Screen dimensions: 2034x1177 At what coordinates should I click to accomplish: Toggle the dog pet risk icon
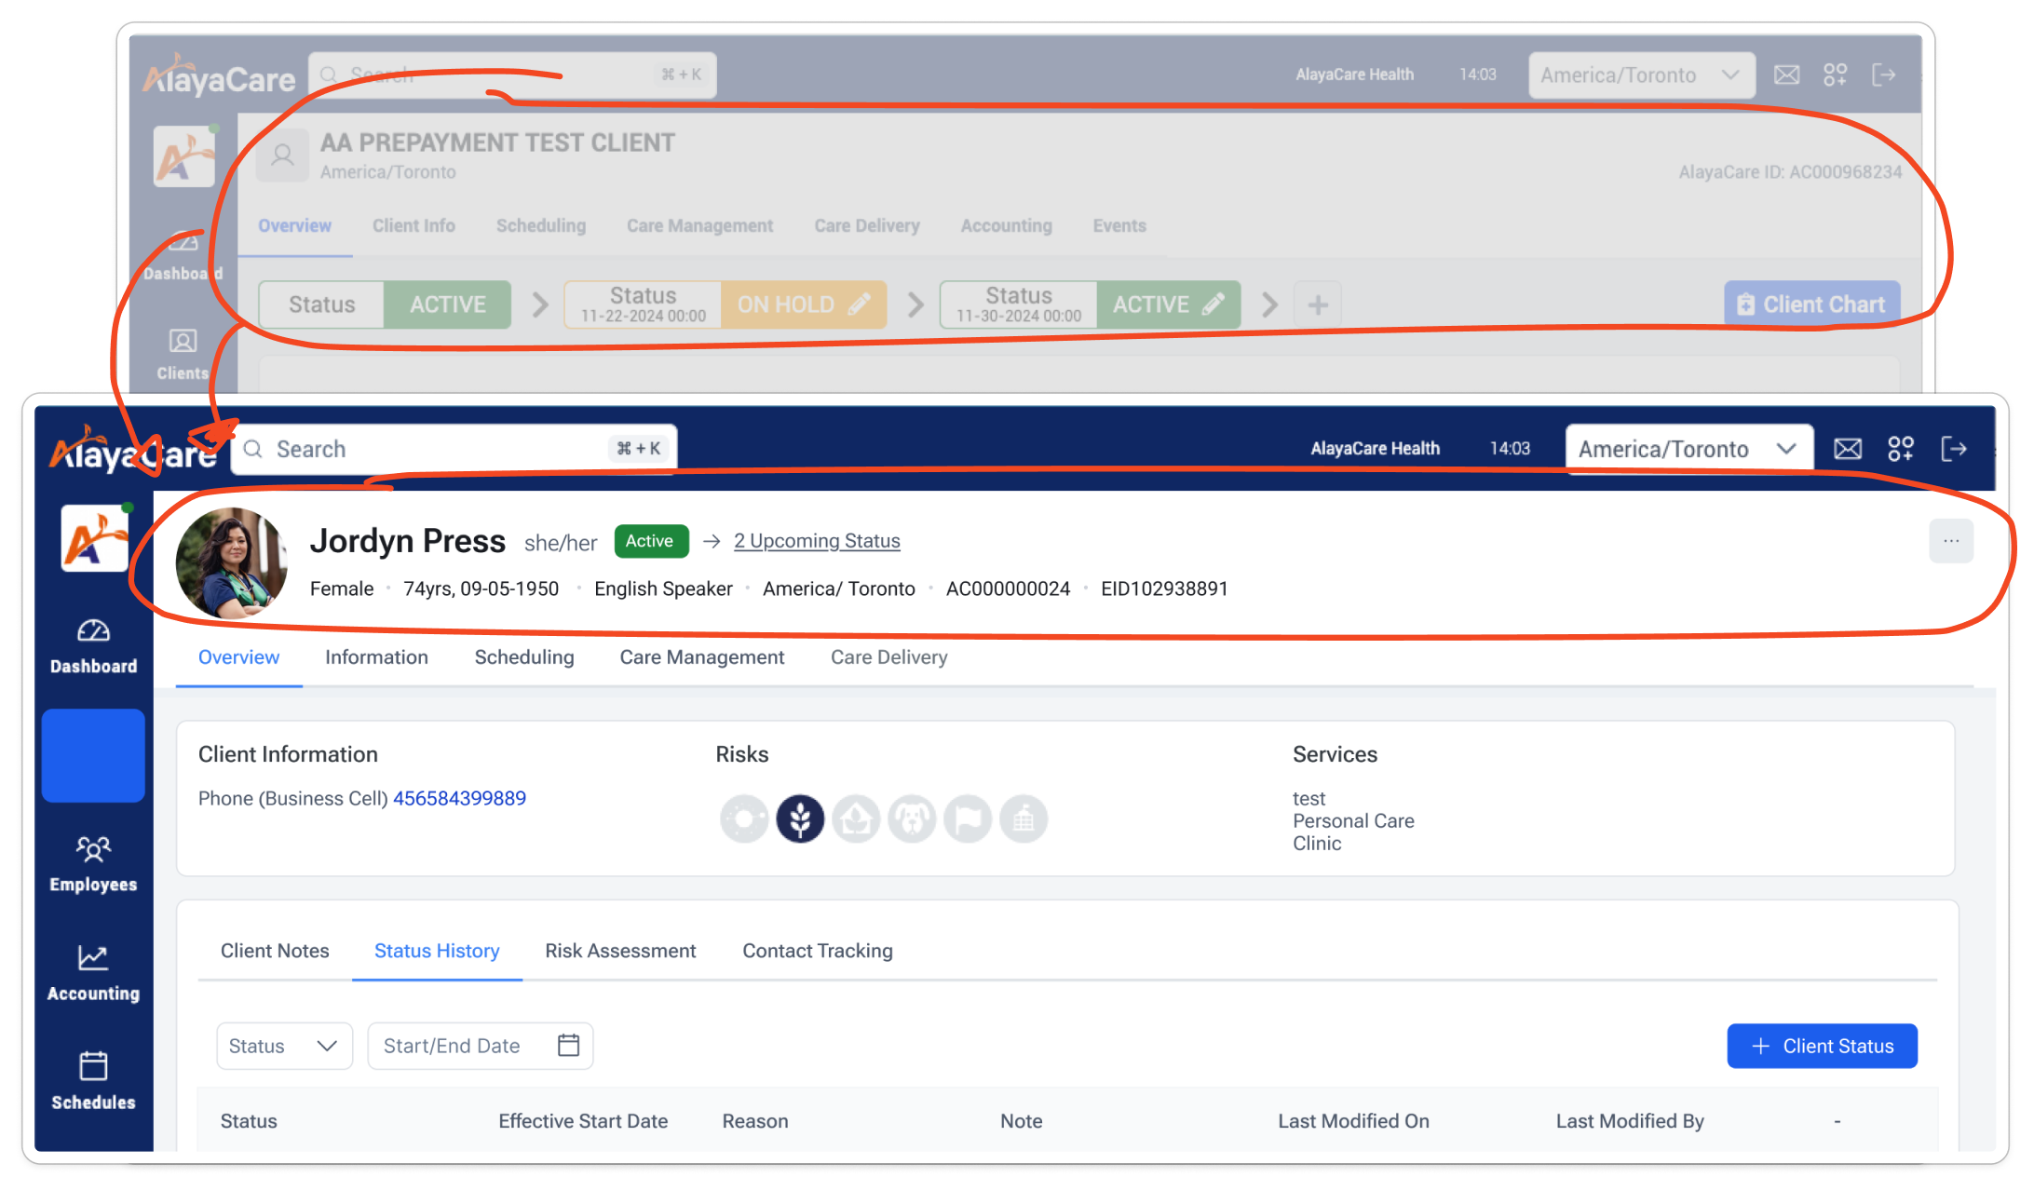(x=912, y=819)
